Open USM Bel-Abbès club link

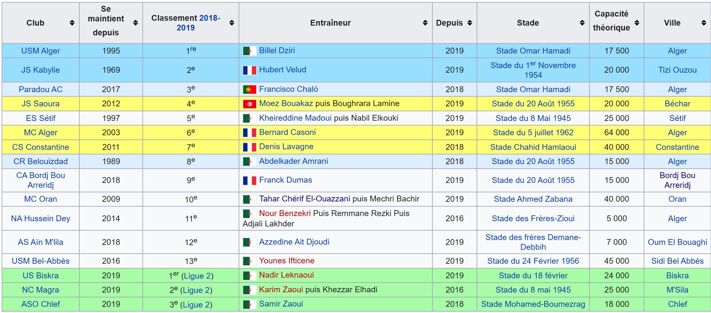click(41, 261)
